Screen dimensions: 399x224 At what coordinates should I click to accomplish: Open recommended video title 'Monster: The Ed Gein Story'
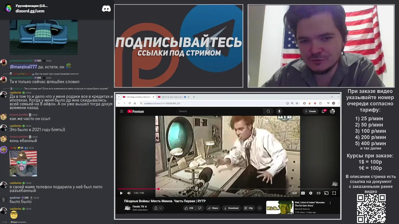click(x=310, y=204)
